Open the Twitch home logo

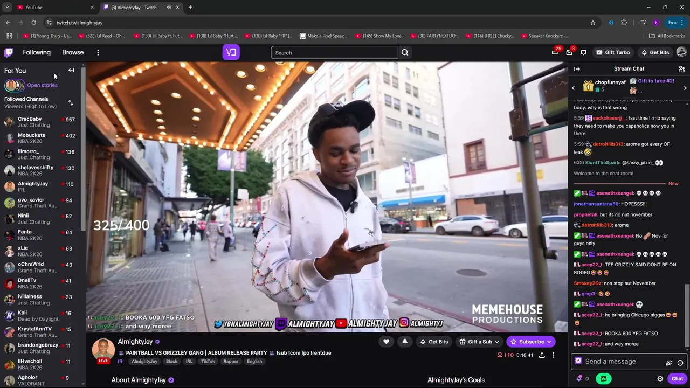(9, 52)
